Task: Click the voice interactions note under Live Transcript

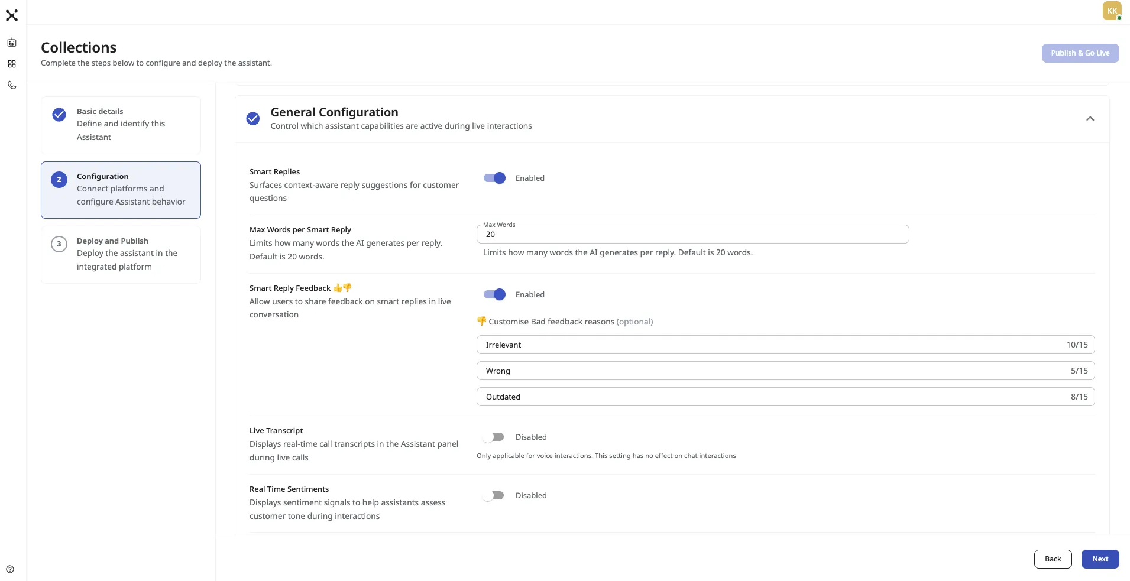Action: point(606,456)
